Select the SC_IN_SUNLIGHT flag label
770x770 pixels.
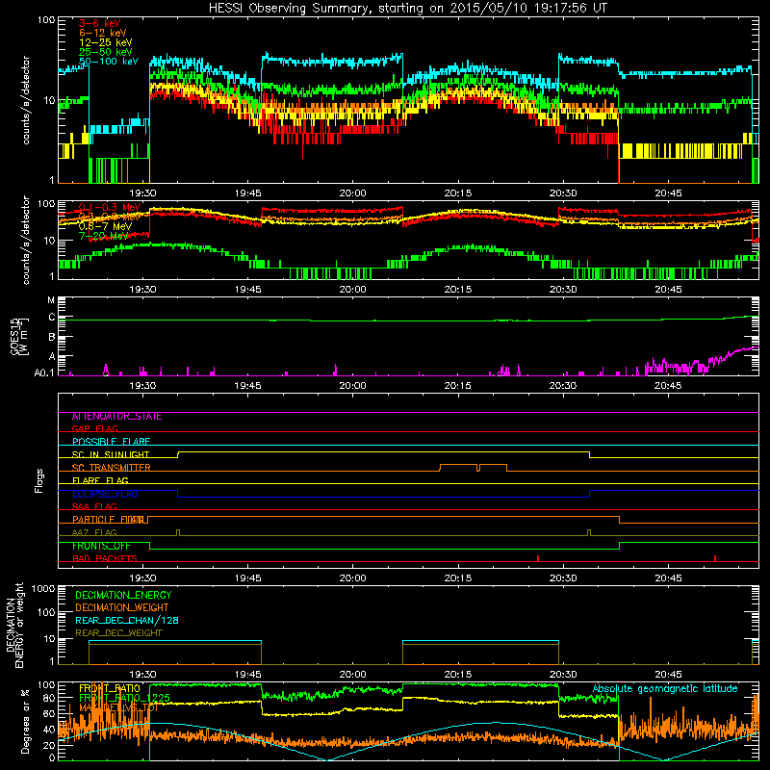[x=111, y=454]
